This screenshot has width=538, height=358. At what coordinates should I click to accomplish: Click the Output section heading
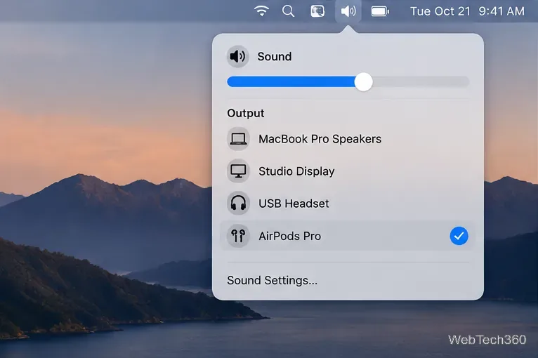tap(245, 113)
